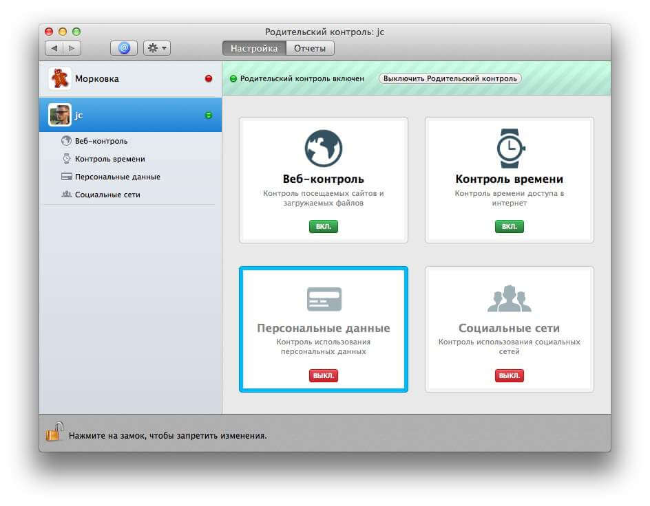Open the Веб-контроль card title
Viewport: 650px width, 506px height.
tap(324, 179)
